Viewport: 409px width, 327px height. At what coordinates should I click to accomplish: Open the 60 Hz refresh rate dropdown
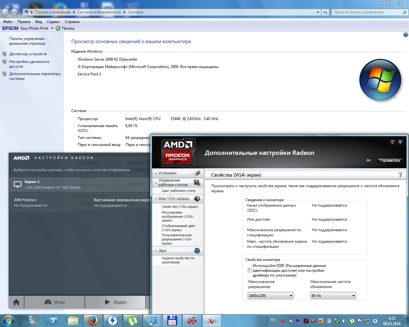(333, 296)
